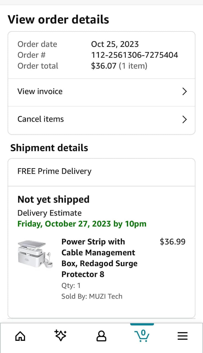Click the MUZI Tech seller name

click(106, 296)
